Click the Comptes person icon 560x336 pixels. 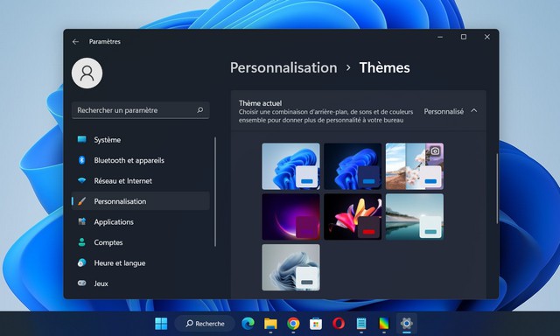(81, 242)
